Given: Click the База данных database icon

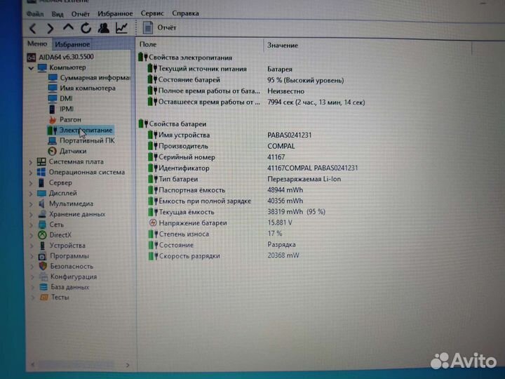Looking at the screenshot, I should pos(43,287).
